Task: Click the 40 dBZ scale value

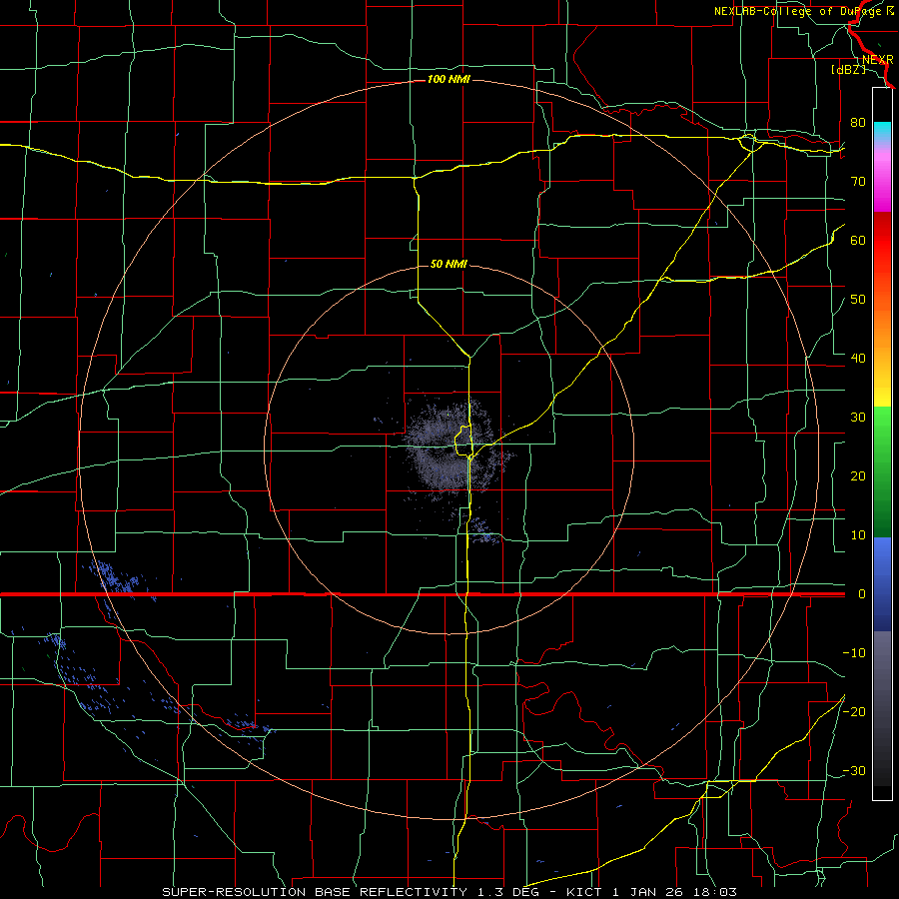Action: (858, 359)
